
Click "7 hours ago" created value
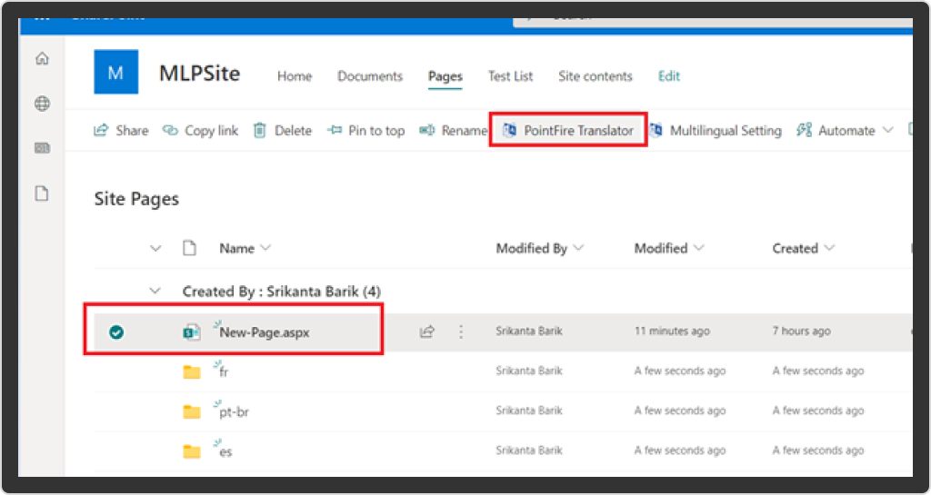[801, 332]
